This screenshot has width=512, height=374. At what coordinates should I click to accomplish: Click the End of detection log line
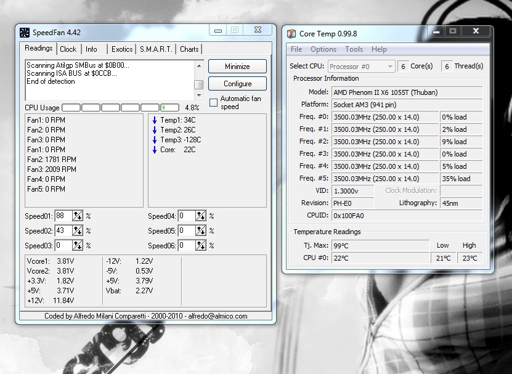point(51,81)
